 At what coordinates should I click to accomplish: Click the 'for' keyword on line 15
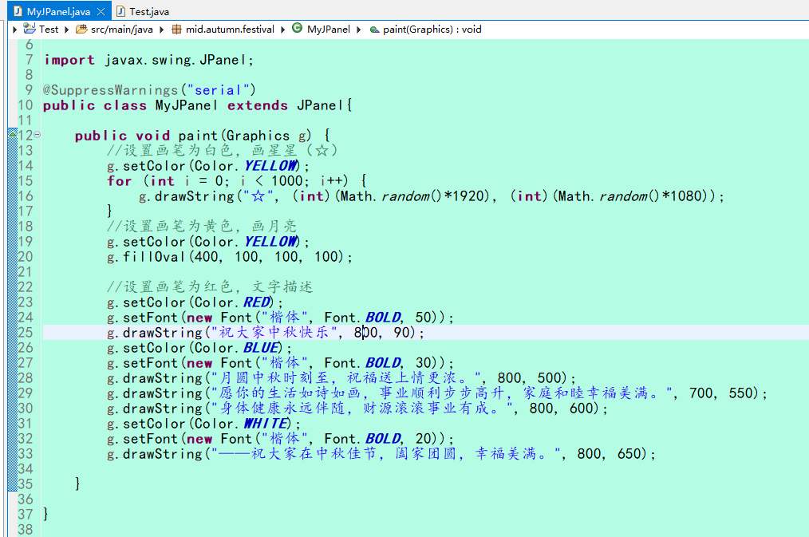(x=120, y=181)
